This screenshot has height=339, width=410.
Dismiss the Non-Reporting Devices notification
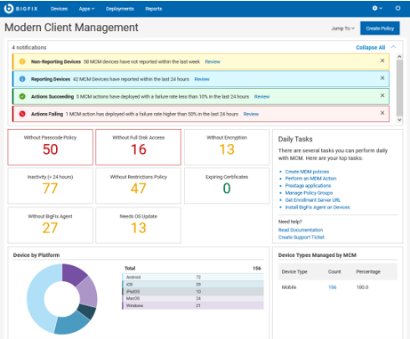(382, 61)
